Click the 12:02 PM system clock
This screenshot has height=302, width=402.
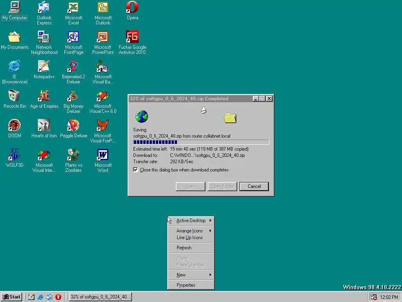(389, 297)
